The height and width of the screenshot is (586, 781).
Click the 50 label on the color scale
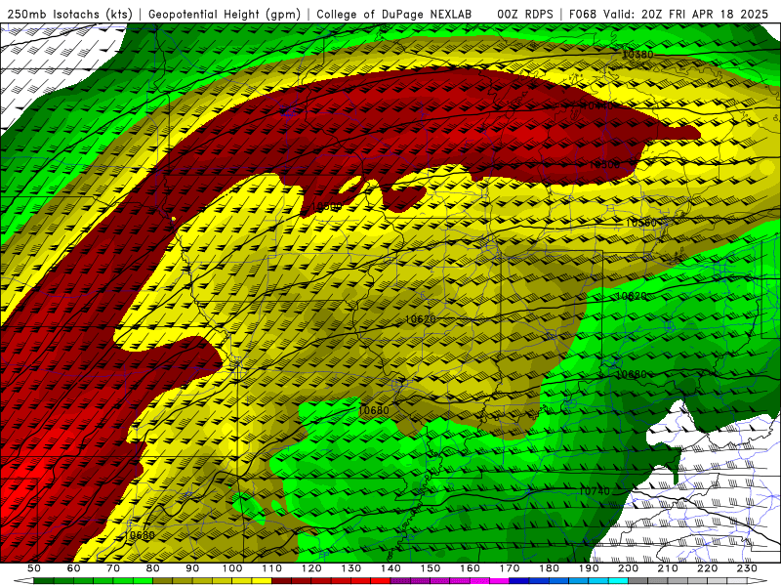34,568
